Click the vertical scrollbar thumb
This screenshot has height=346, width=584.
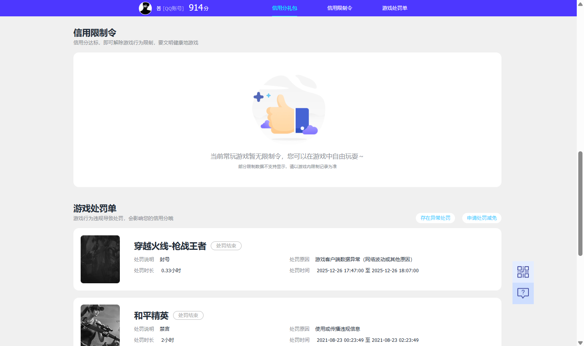point(580,203)
